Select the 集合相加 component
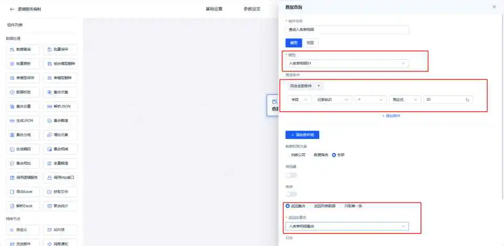 pyautogui.click(x=23, y=163)
